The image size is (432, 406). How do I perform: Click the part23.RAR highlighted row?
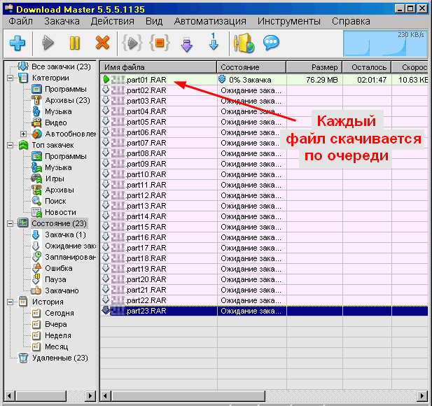click(x=264, y=311)
